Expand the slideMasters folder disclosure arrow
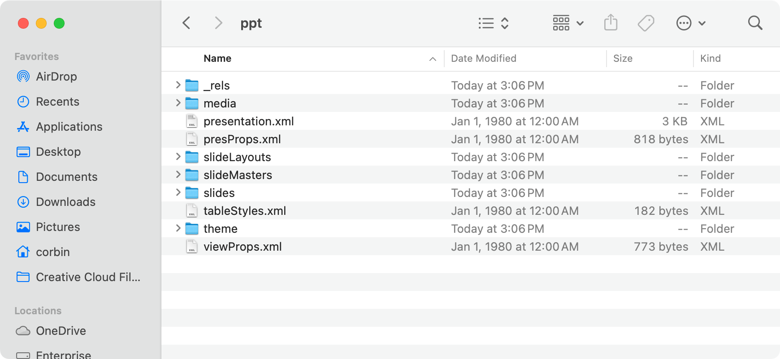This screenshot has height=359, width=780. (178, 175)
